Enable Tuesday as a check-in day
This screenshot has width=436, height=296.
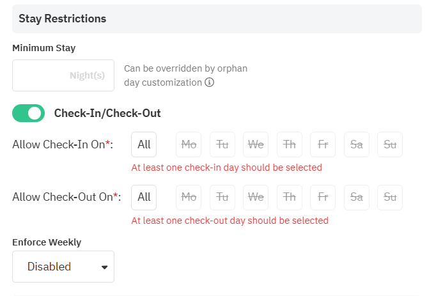(x=222, y=144)
